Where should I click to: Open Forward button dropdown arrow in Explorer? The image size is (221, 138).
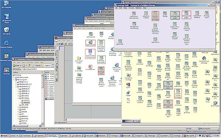click(x=26, y=66)
